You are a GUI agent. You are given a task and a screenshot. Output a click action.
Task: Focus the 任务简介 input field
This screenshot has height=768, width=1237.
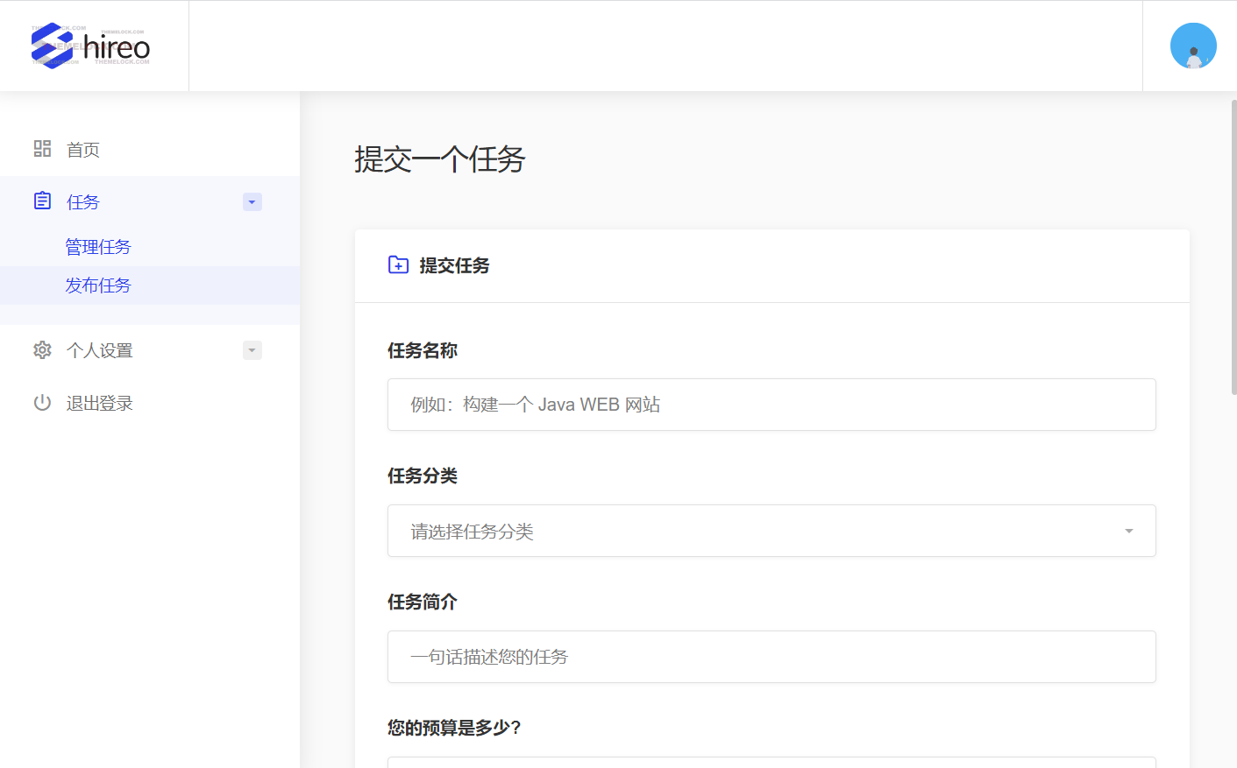coord(771,657)
